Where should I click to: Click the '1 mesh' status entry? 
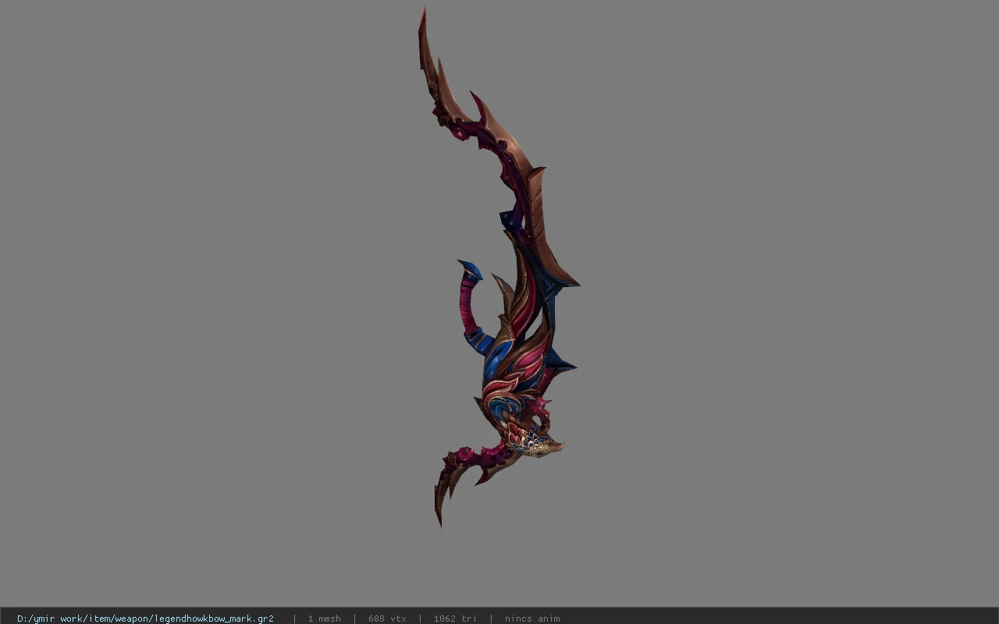(324, 619)
